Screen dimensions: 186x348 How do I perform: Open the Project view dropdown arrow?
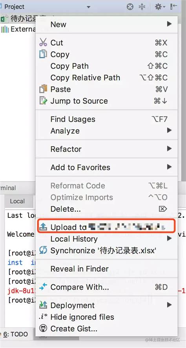click(x=89, y=7)
